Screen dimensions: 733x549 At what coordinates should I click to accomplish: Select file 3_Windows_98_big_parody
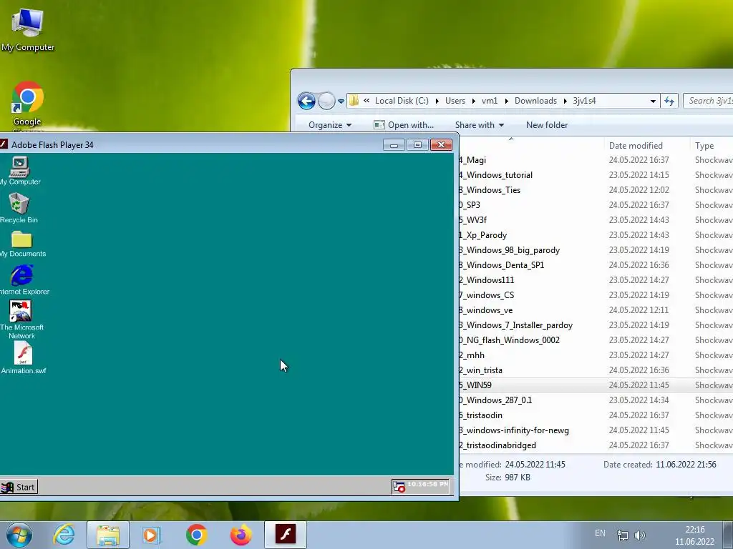tap(509, 250)
